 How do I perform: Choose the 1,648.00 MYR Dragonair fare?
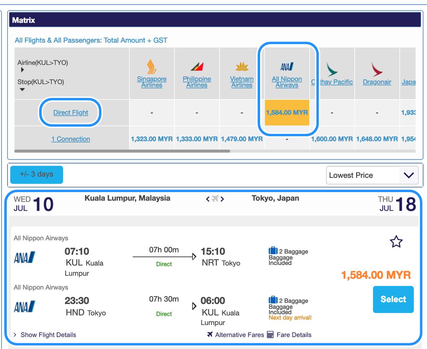point(377,139)
